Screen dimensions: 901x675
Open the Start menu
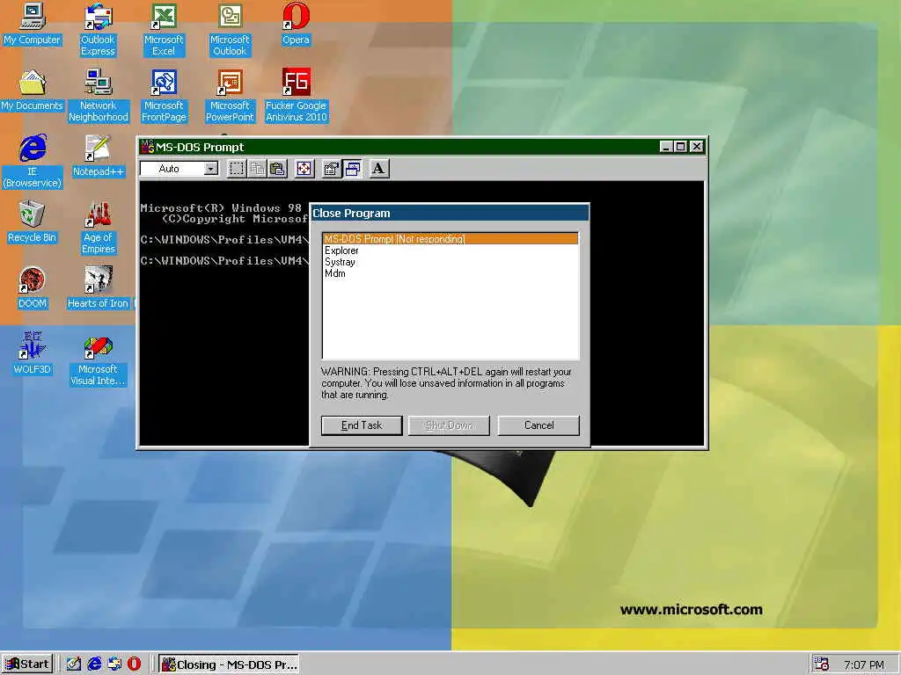point(27,664)
